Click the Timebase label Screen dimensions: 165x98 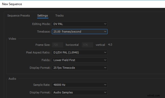(44, 32)
